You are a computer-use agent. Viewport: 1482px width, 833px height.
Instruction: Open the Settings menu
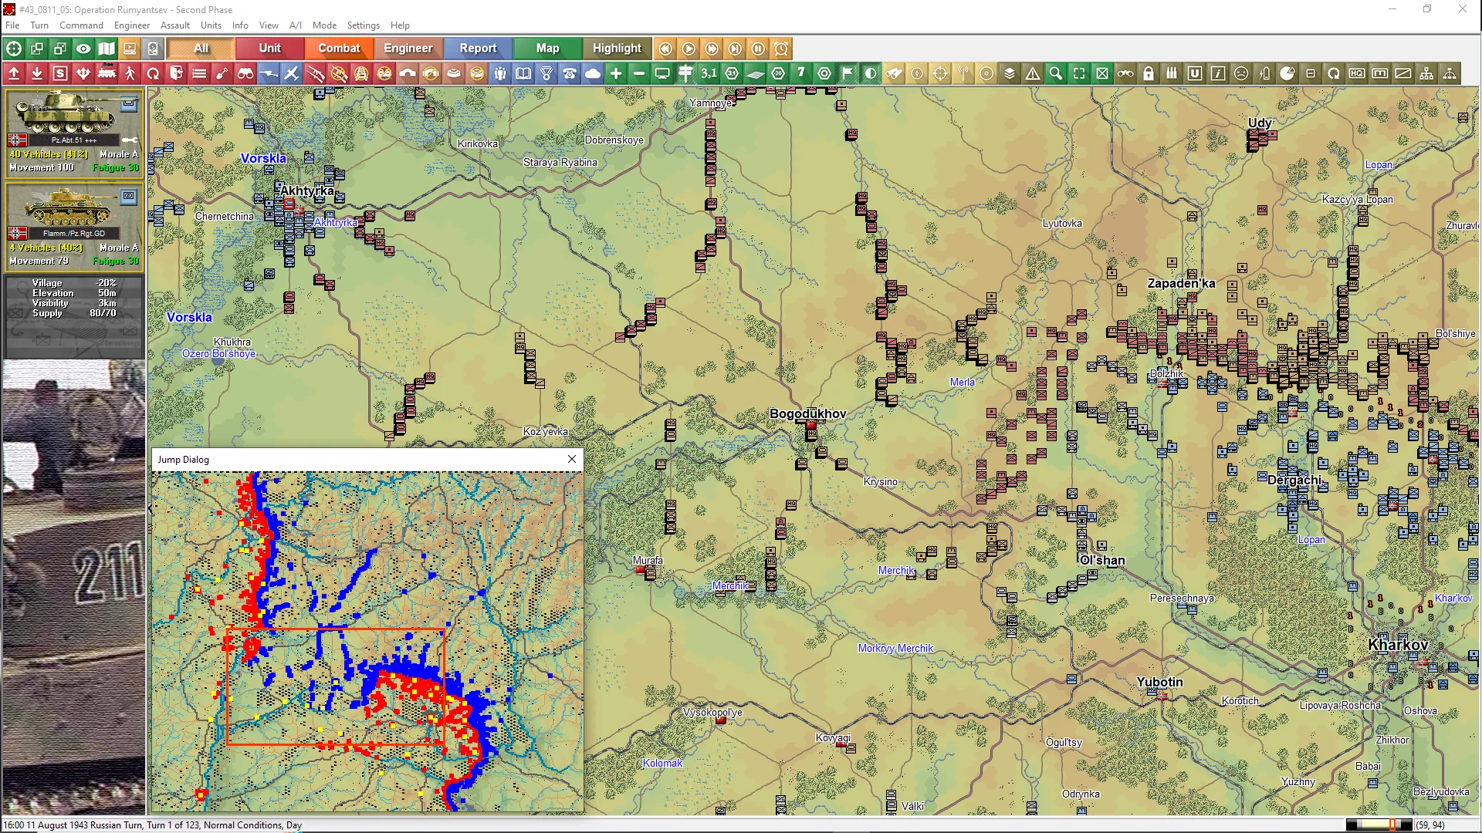click(363, 25)
